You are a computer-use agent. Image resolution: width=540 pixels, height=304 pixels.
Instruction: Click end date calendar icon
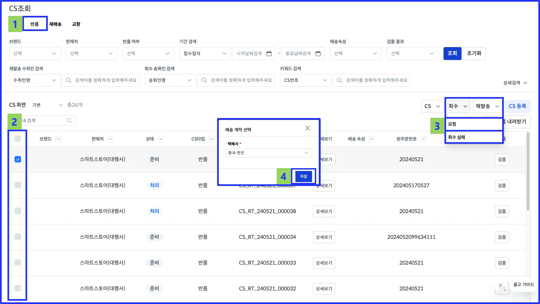pos(318,53)
